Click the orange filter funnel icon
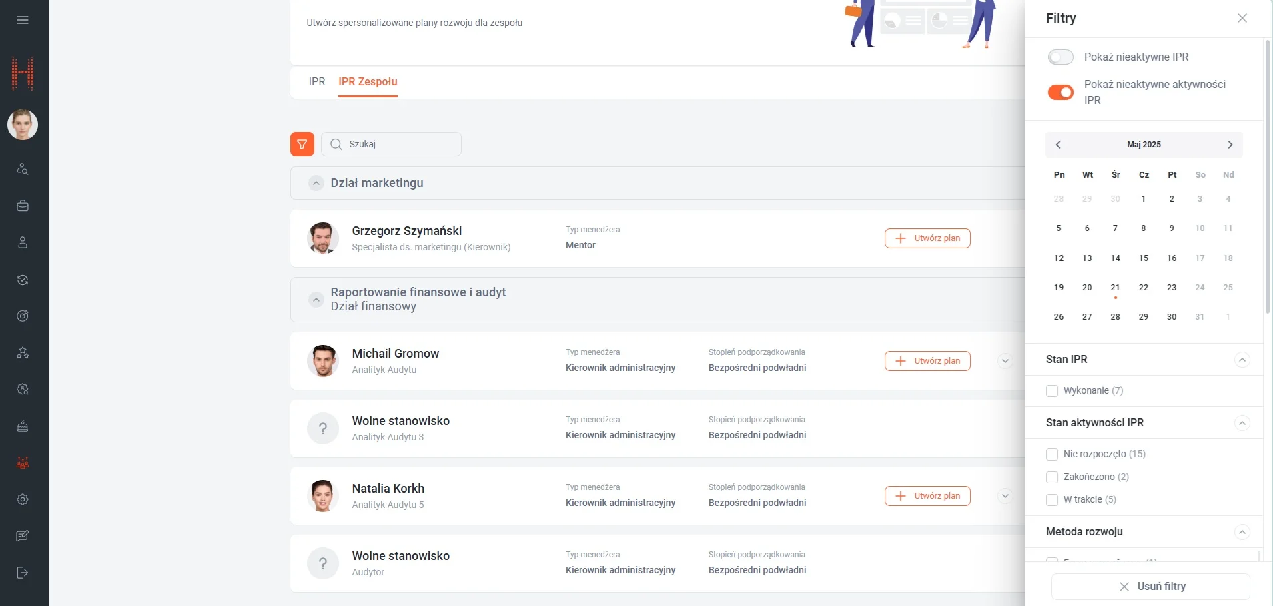This screenshot has height=606, width=1273. pos(302,144)
